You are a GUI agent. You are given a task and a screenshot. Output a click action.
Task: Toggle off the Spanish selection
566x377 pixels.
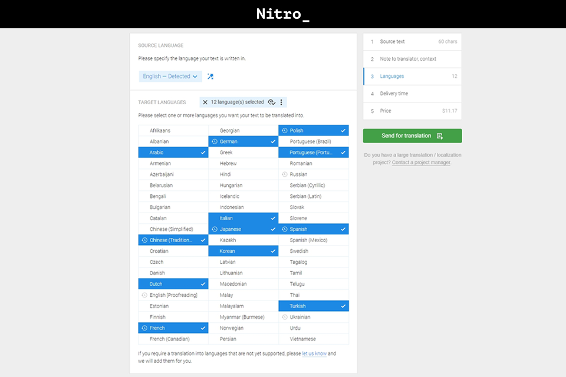pos(313,229)
